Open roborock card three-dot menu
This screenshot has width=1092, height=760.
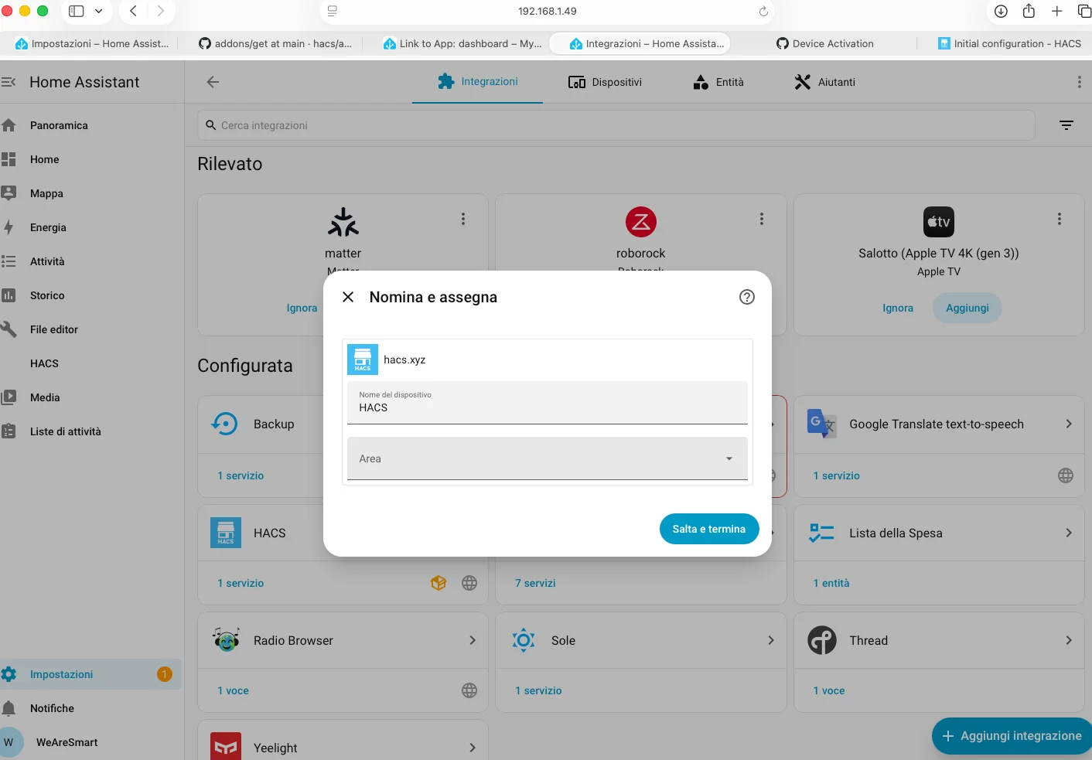click(761, 219)
